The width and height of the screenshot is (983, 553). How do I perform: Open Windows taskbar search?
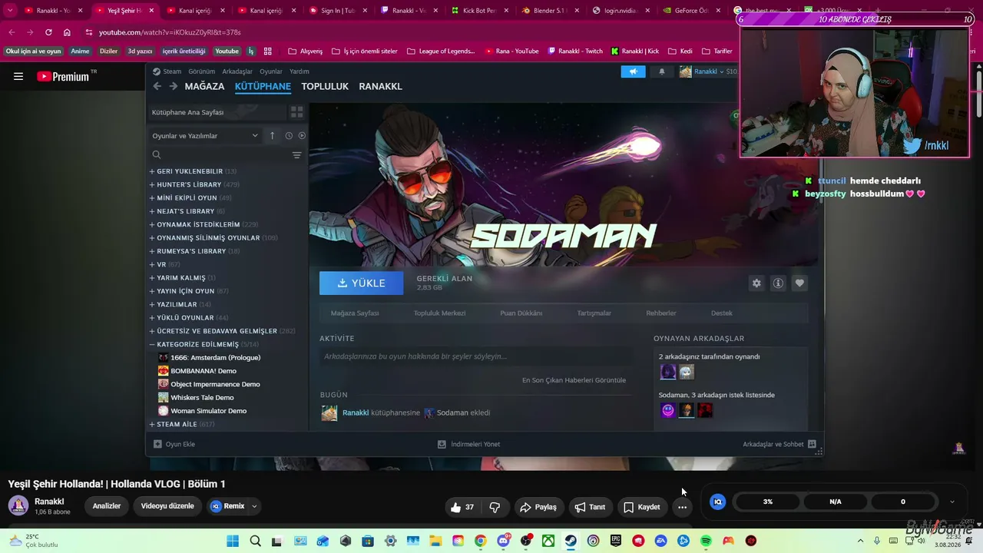[x=255, y=541]
